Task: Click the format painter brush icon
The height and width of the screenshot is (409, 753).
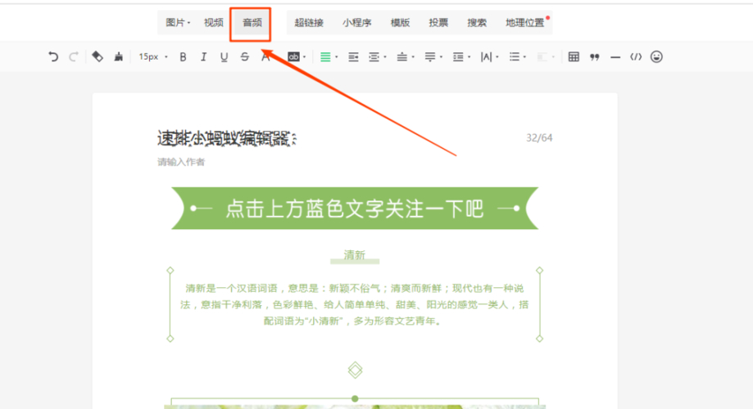Action: (x=120, y=56)
